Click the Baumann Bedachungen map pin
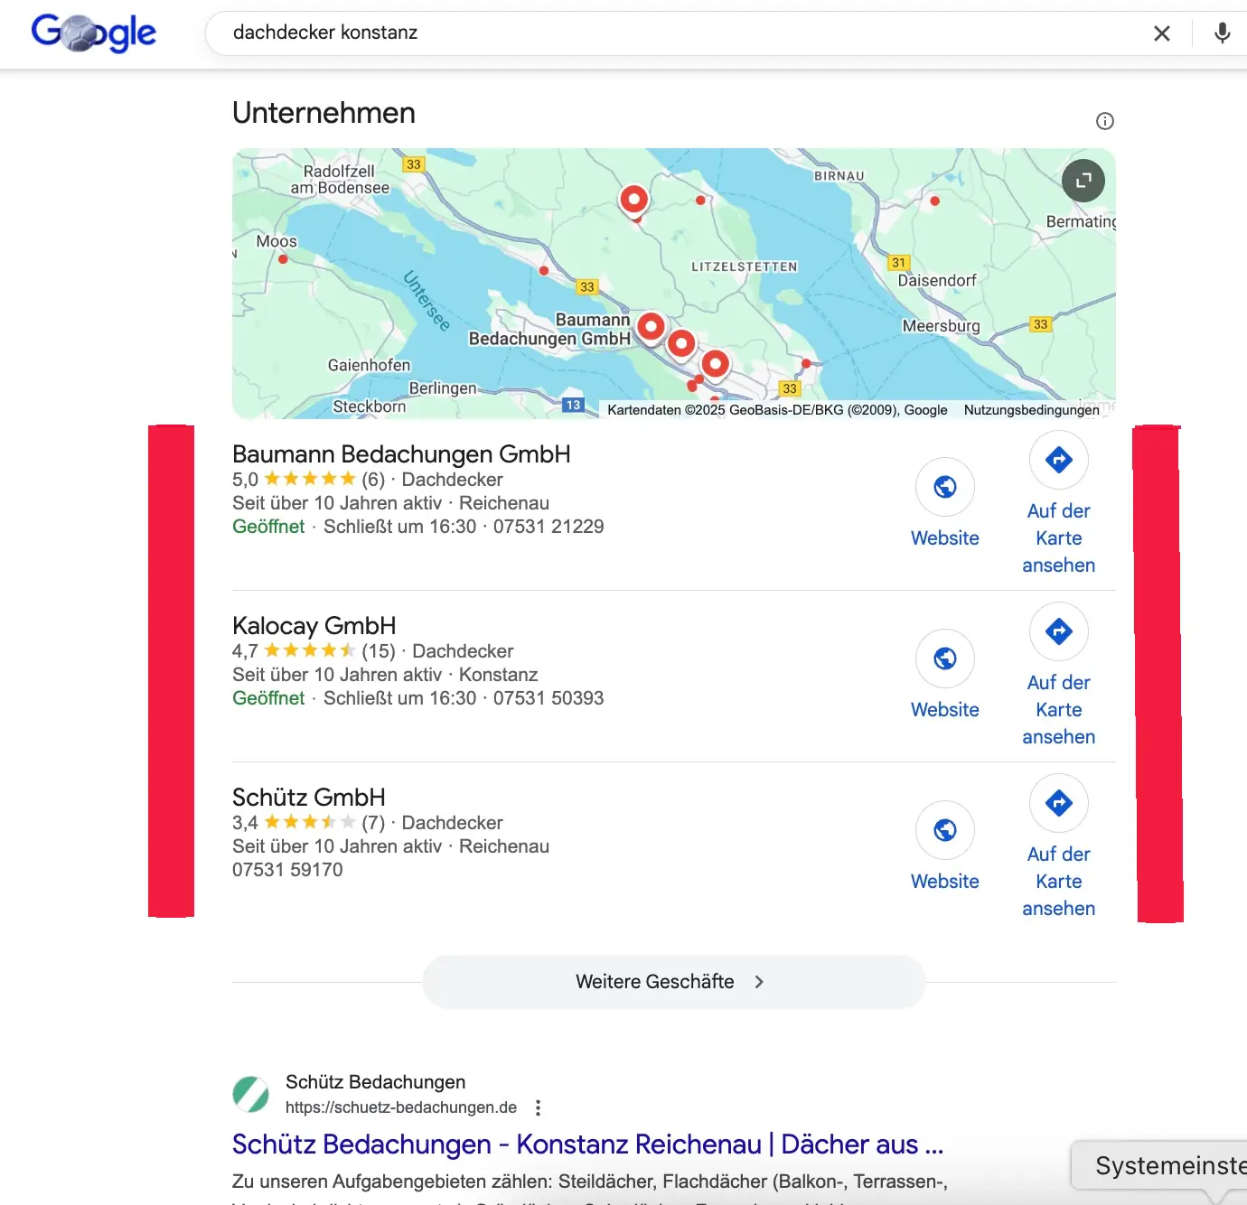Image resolution: width=1247 pixels, height=1205 pixels. (x=651, y=328)
